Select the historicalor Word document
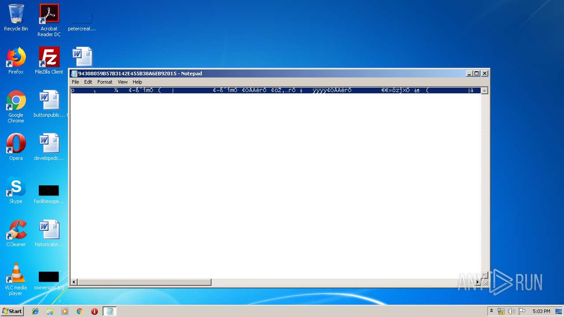 tap(49, 233)
